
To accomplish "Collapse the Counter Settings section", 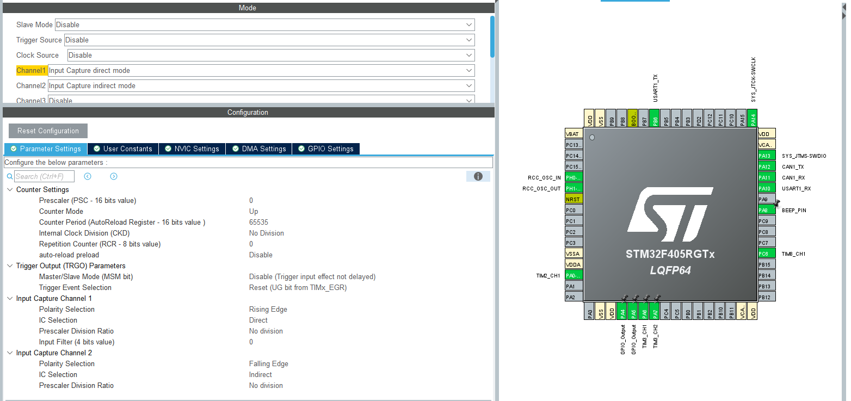I will (10, 190).
